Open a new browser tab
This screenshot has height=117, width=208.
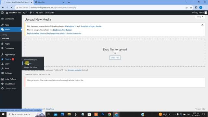(69, 2)
